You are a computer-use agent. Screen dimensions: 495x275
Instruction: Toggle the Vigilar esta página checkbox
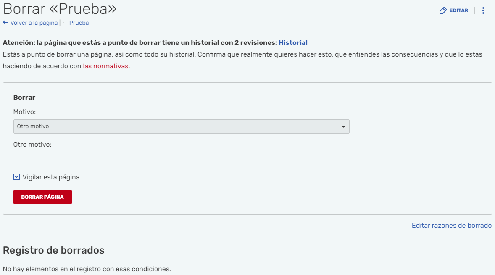(x=17, y=177)
